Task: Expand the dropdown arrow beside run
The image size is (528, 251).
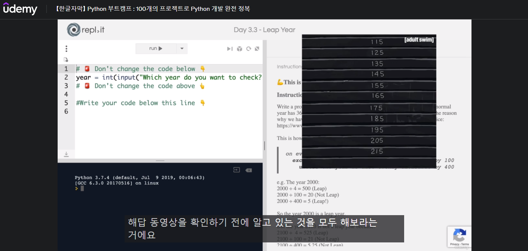Action: (182, 49)
